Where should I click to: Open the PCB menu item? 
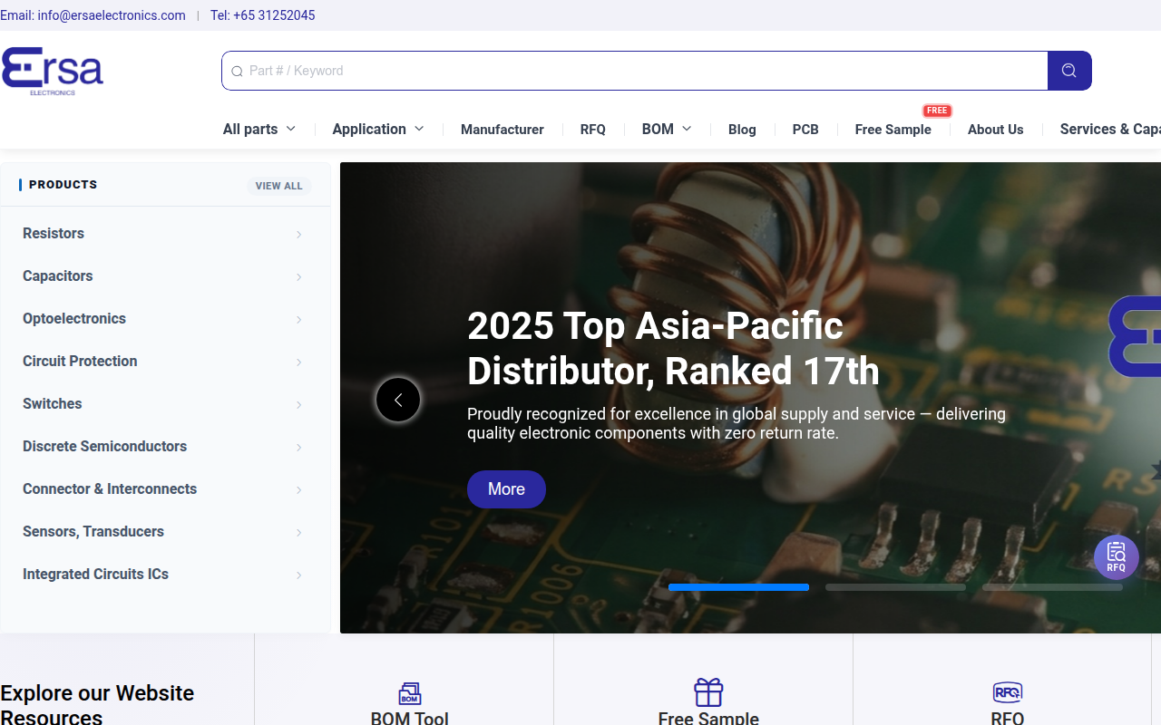tap(805, 130)
